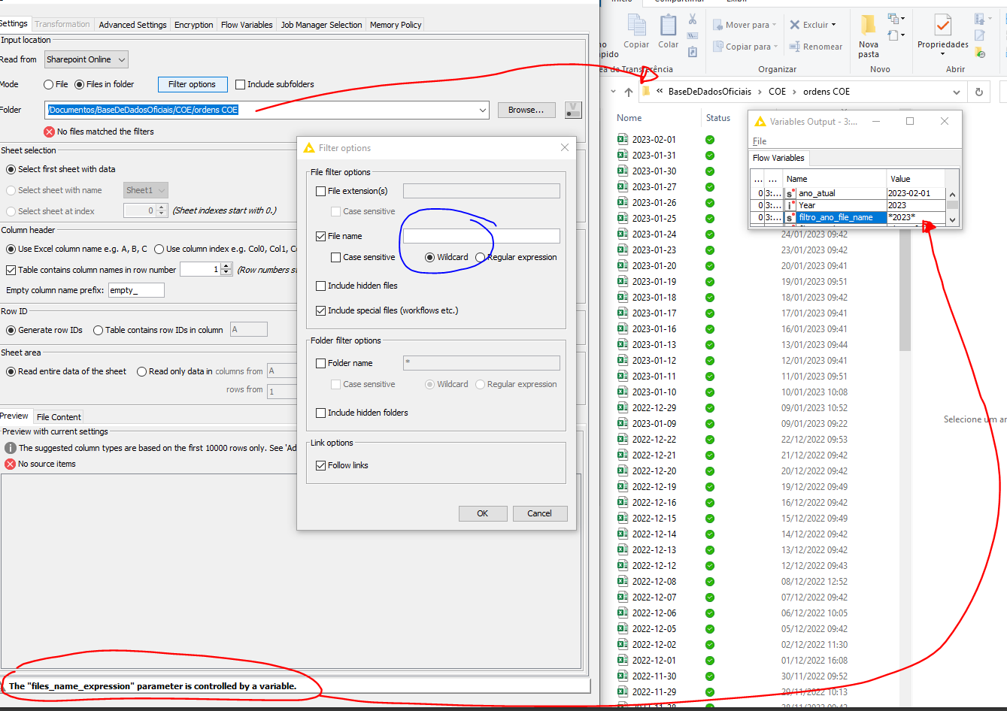The image size is (1007, 711).
Task: Tick the Folder name checkbox
Action: coord(320,363)
